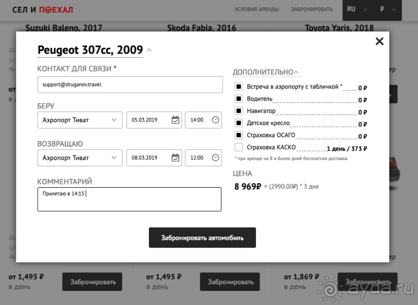Image resolution: width=418 pixels, height=305 pixels.
Task: Uncheck the Водитель option
Action: click(239, 99)
